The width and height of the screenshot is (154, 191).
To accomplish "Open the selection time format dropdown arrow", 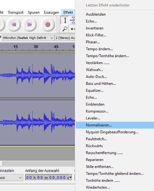I will click(70, 177).
